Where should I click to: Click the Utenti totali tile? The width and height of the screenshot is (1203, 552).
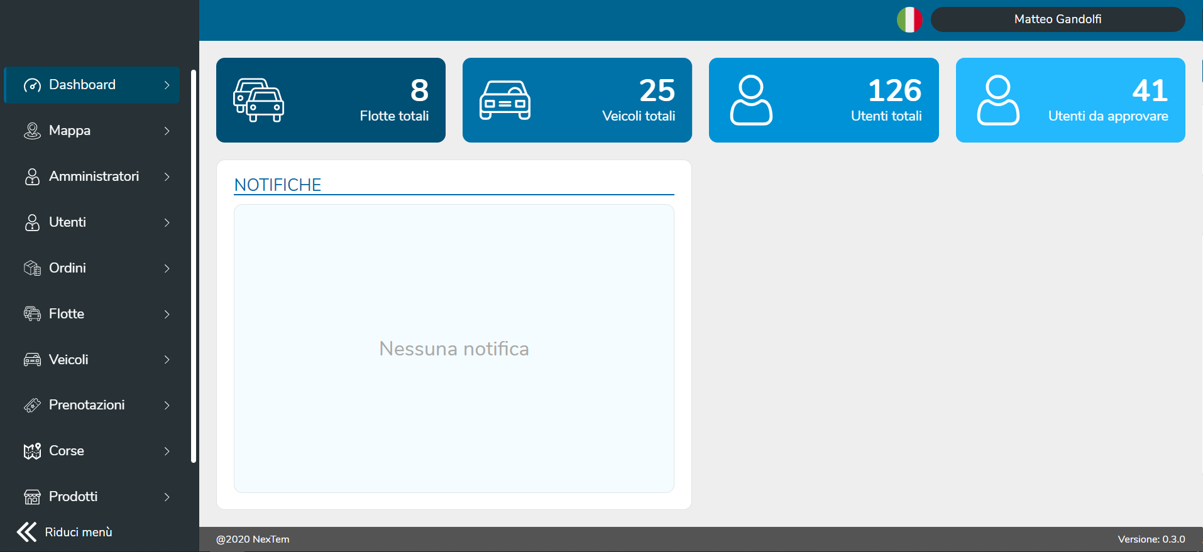pyautogui.click(x=823, y=100)
